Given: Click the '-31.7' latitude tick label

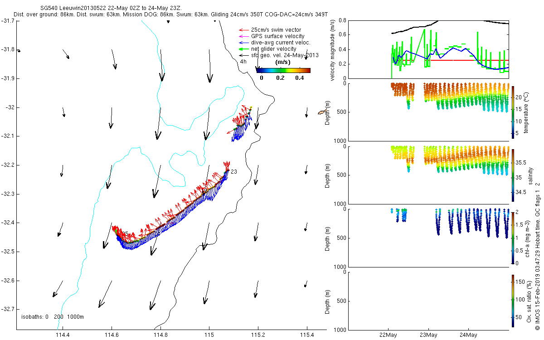Looking at the screenshot, I should pyautogui.click(x=7, y=21).
